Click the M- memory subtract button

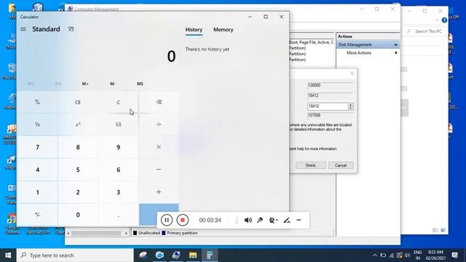point(113,84)
